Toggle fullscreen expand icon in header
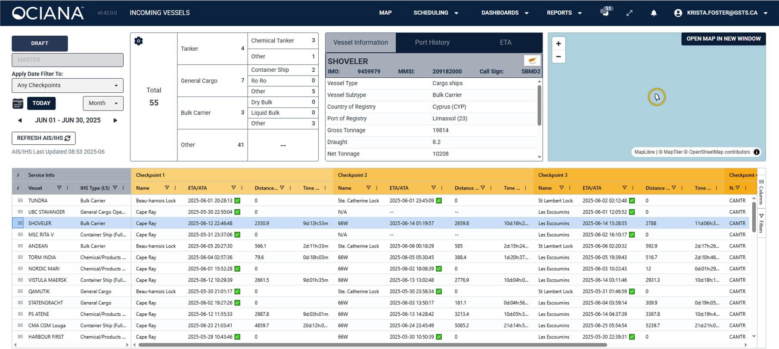 coord(629,13)
